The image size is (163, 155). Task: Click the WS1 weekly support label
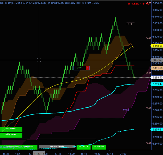(x=126, y=110)
